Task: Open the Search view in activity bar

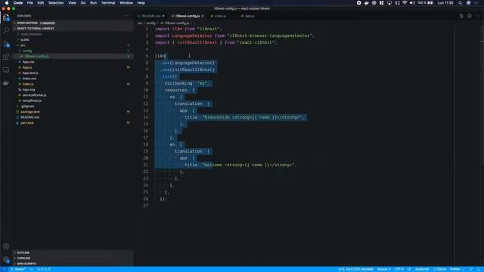Action: [6, 30]
